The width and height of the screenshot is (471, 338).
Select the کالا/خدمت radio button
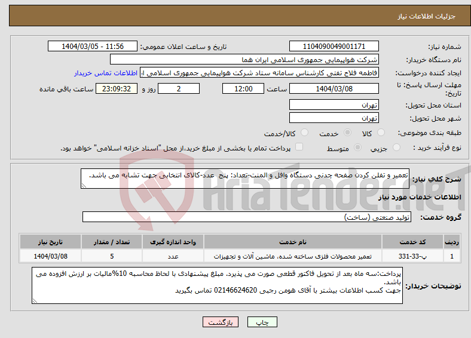click(305, 133)
